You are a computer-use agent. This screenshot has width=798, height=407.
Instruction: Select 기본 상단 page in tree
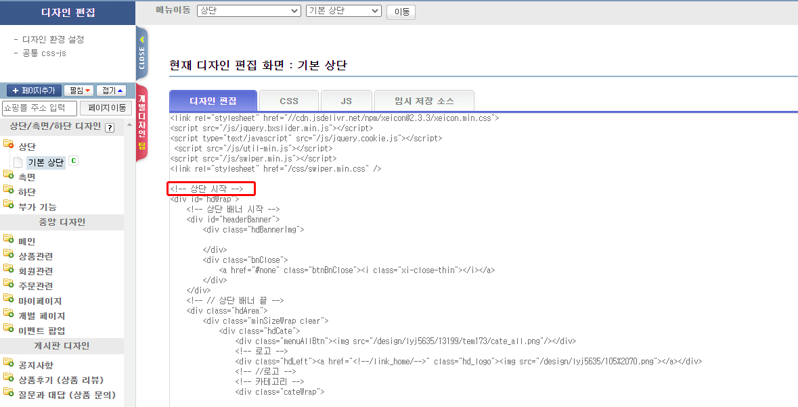pos(46,162)
